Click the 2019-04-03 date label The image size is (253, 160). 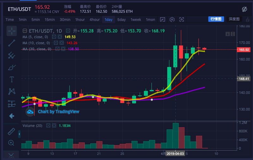point(175,154)
